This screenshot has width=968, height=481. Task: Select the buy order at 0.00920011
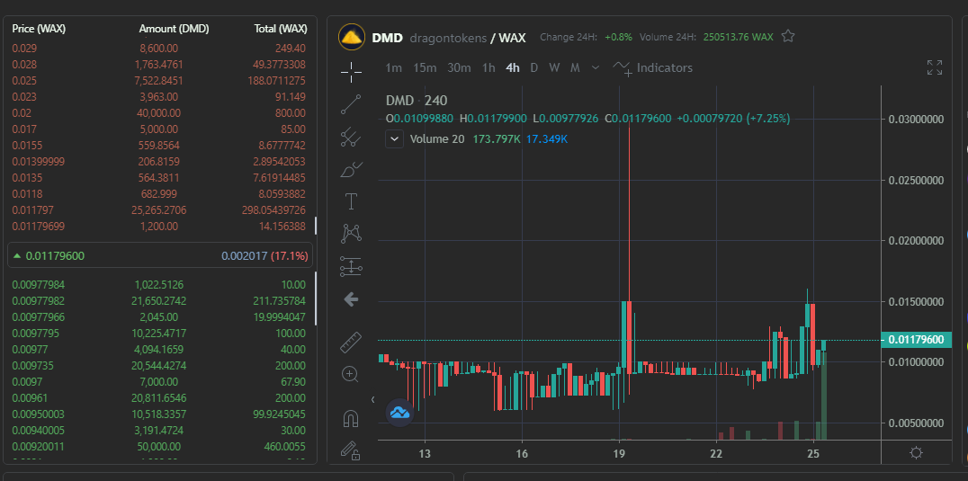160,447
